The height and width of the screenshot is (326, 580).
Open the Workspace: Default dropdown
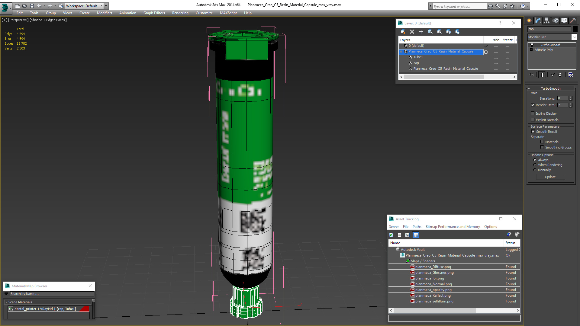tap(84, 6)
